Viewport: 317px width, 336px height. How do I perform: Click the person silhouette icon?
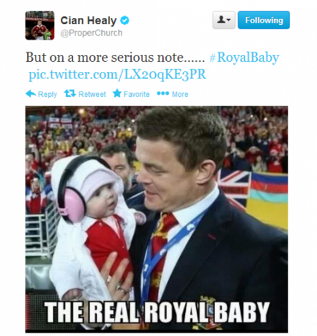pos(221,20)
